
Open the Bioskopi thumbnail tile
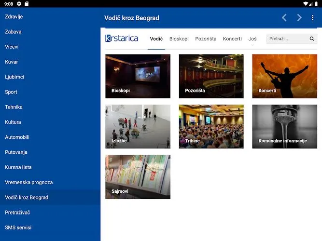138,76
